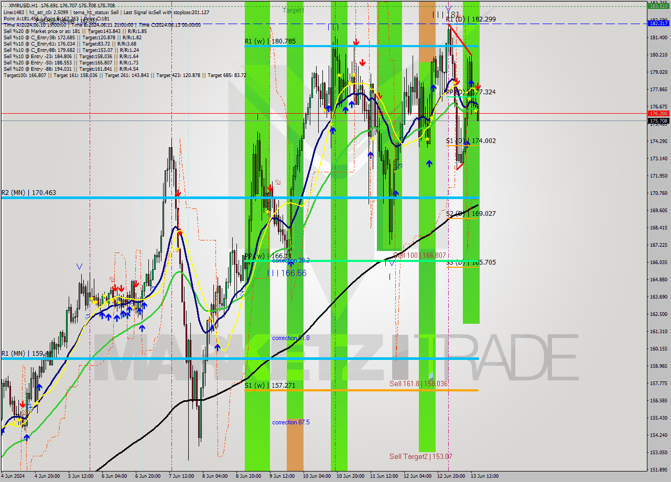This screenshot has height=482, width=671.
Task: Click the 'Sell Target2 | 153.07' label
Action: coord(421,456)
